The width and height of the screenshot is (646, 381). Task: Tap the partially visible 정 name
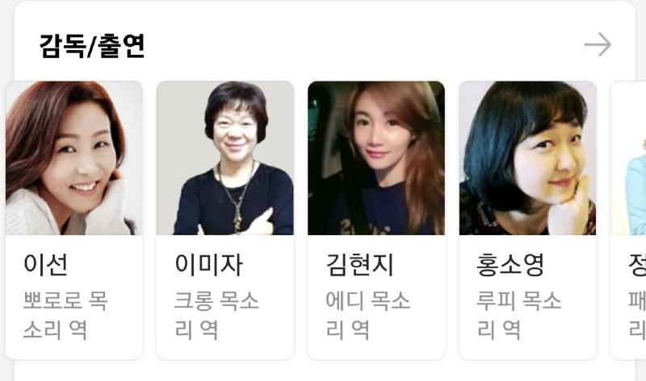pyautogui.click(x=637, y=264)
